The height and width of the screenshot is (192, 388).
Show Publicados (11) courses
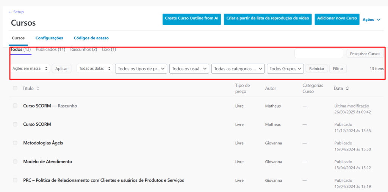[50, 49]
